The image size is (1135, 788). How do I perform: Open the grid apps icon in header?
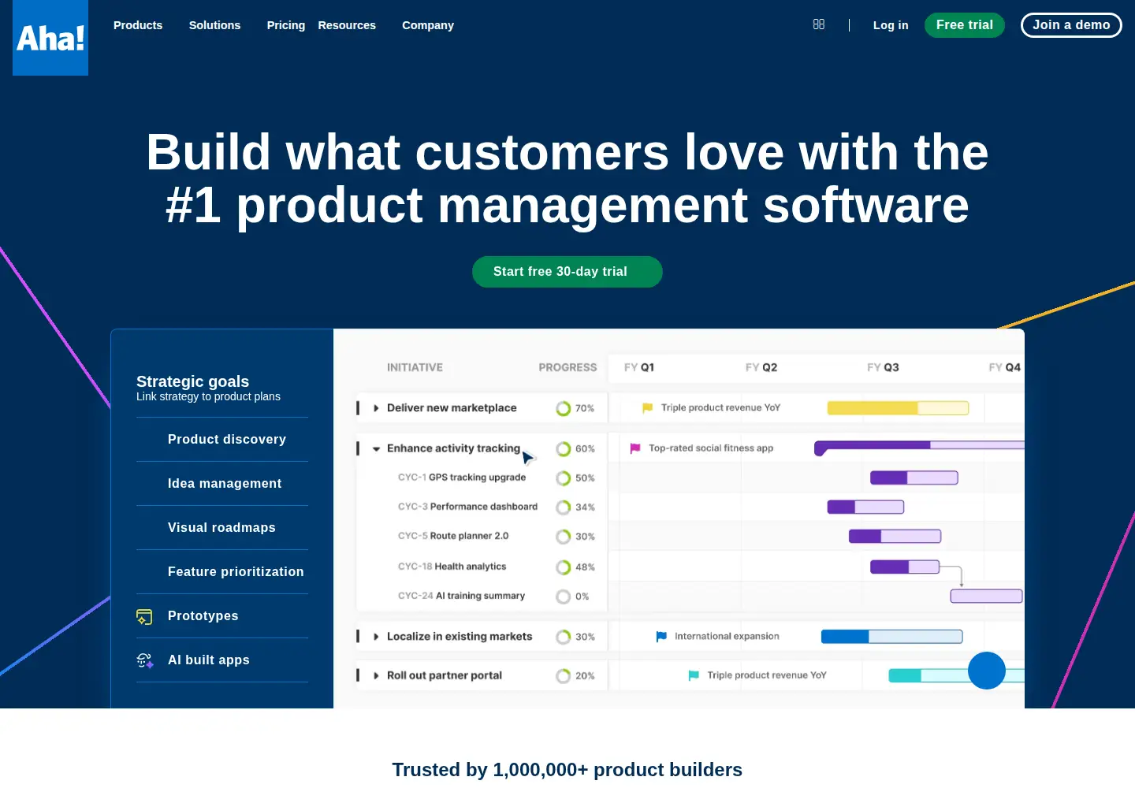click(x=819, y=24)
